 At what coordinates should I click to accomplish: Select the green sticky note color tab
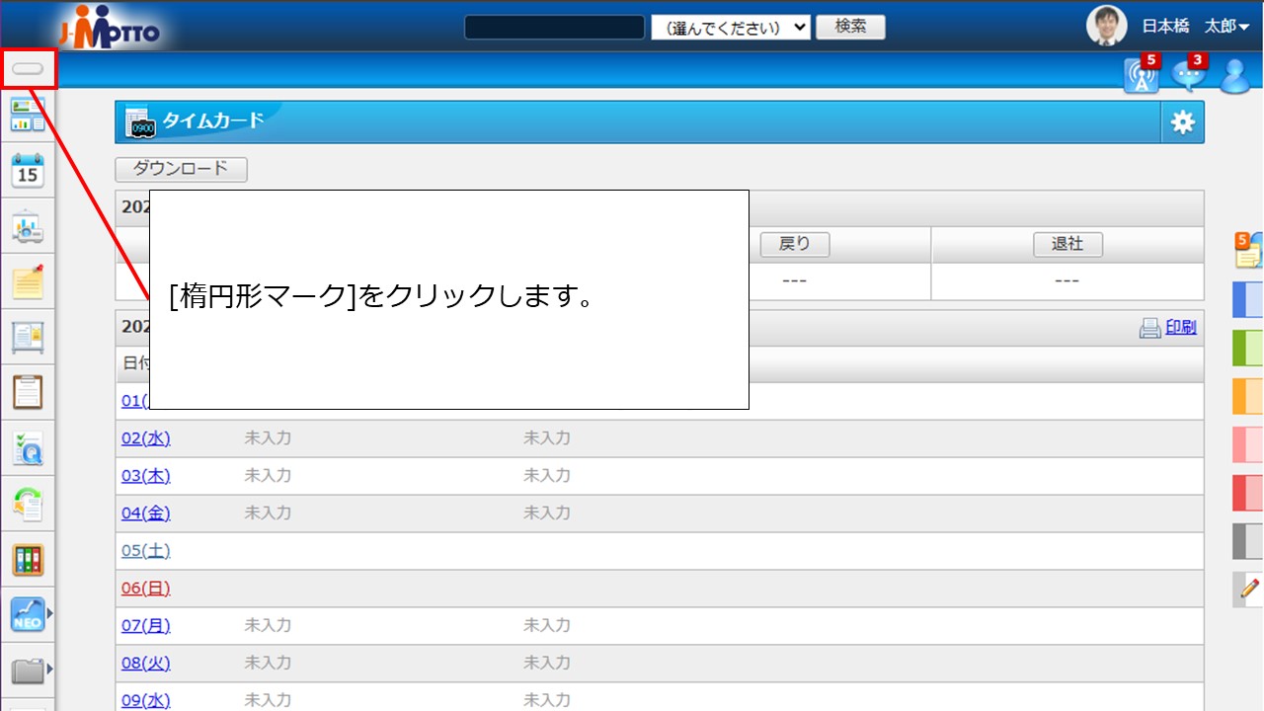click(1248, 349)
